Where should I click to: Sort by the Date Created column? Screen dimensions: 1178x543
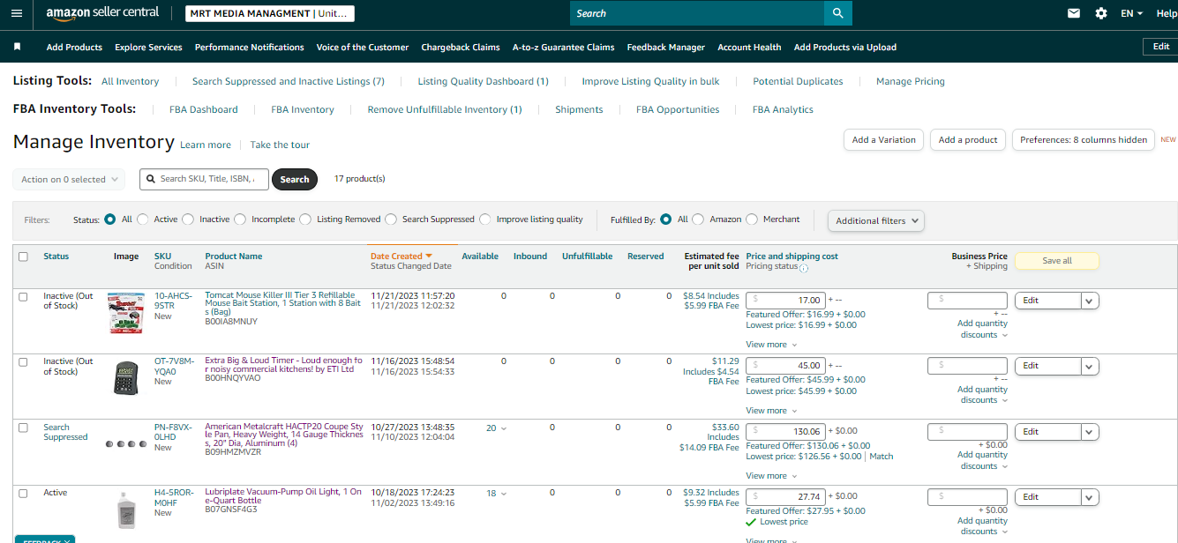401,257
